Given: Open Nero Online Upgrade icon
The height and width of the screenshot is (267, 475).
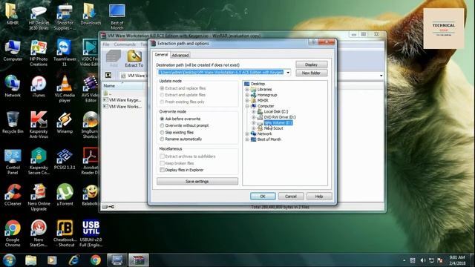Looking at the screenshot, I should click(x=39, y=197).
